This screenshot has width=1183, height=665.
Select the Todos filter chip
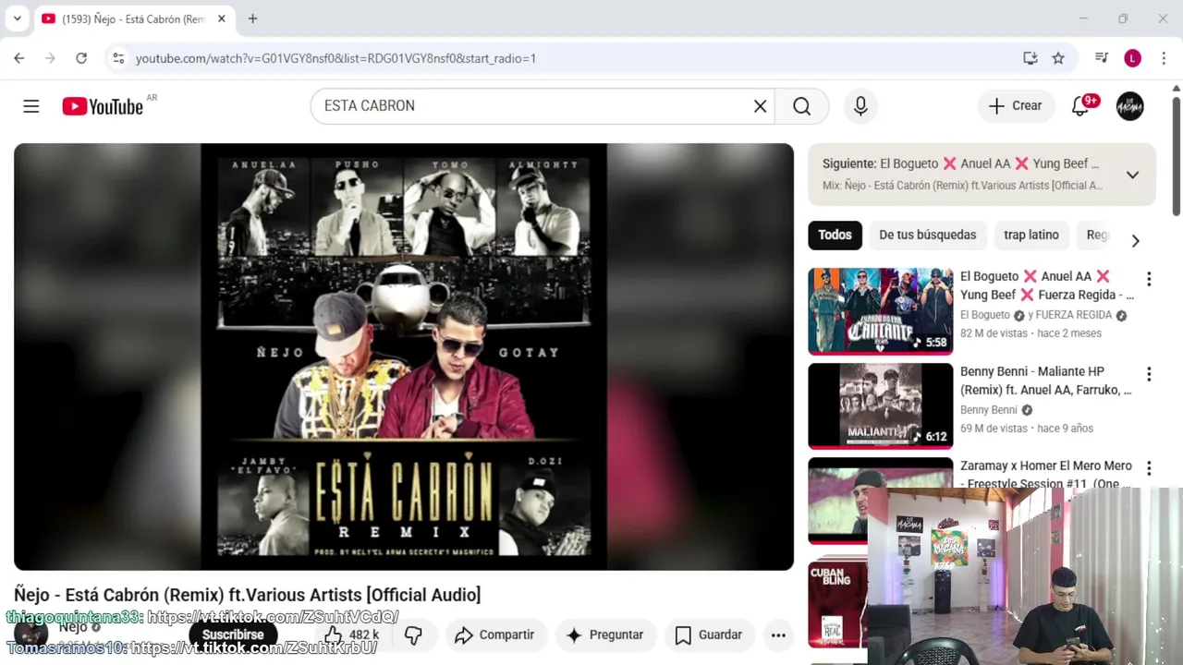click(835, 235)
